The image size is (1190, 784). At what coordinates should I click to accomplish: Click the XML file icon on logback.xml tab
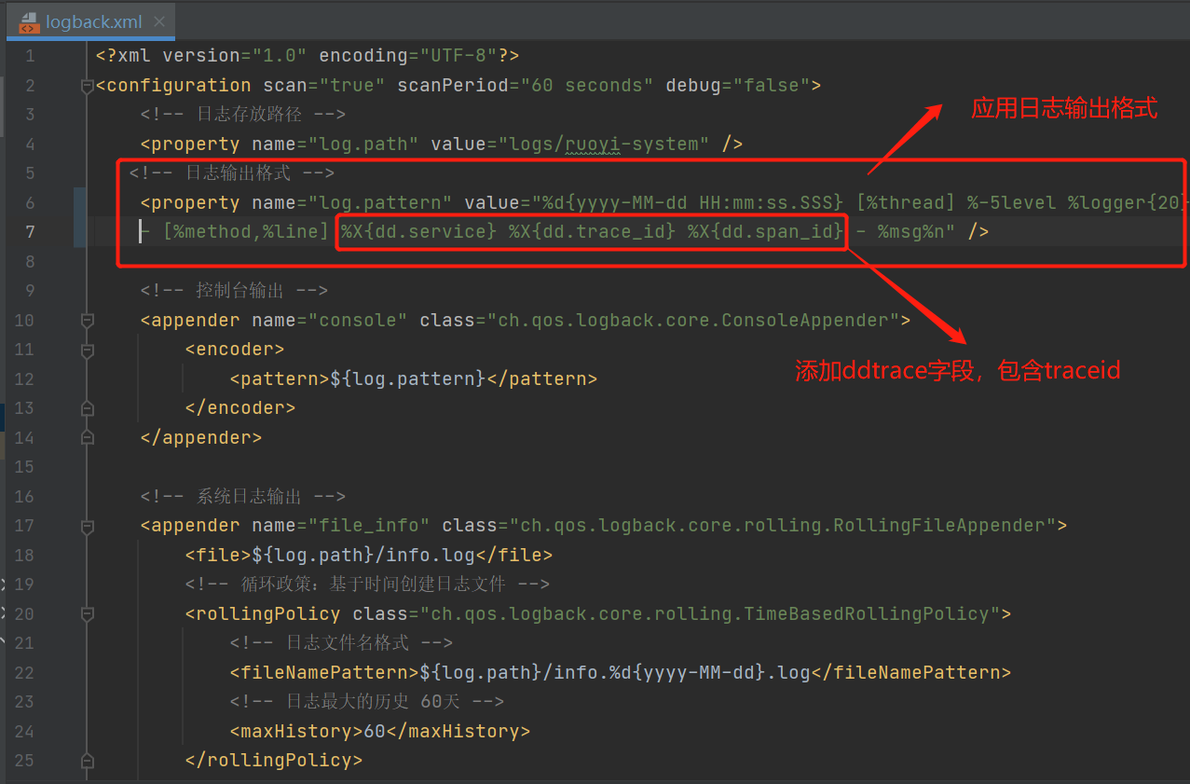point(30,21)
